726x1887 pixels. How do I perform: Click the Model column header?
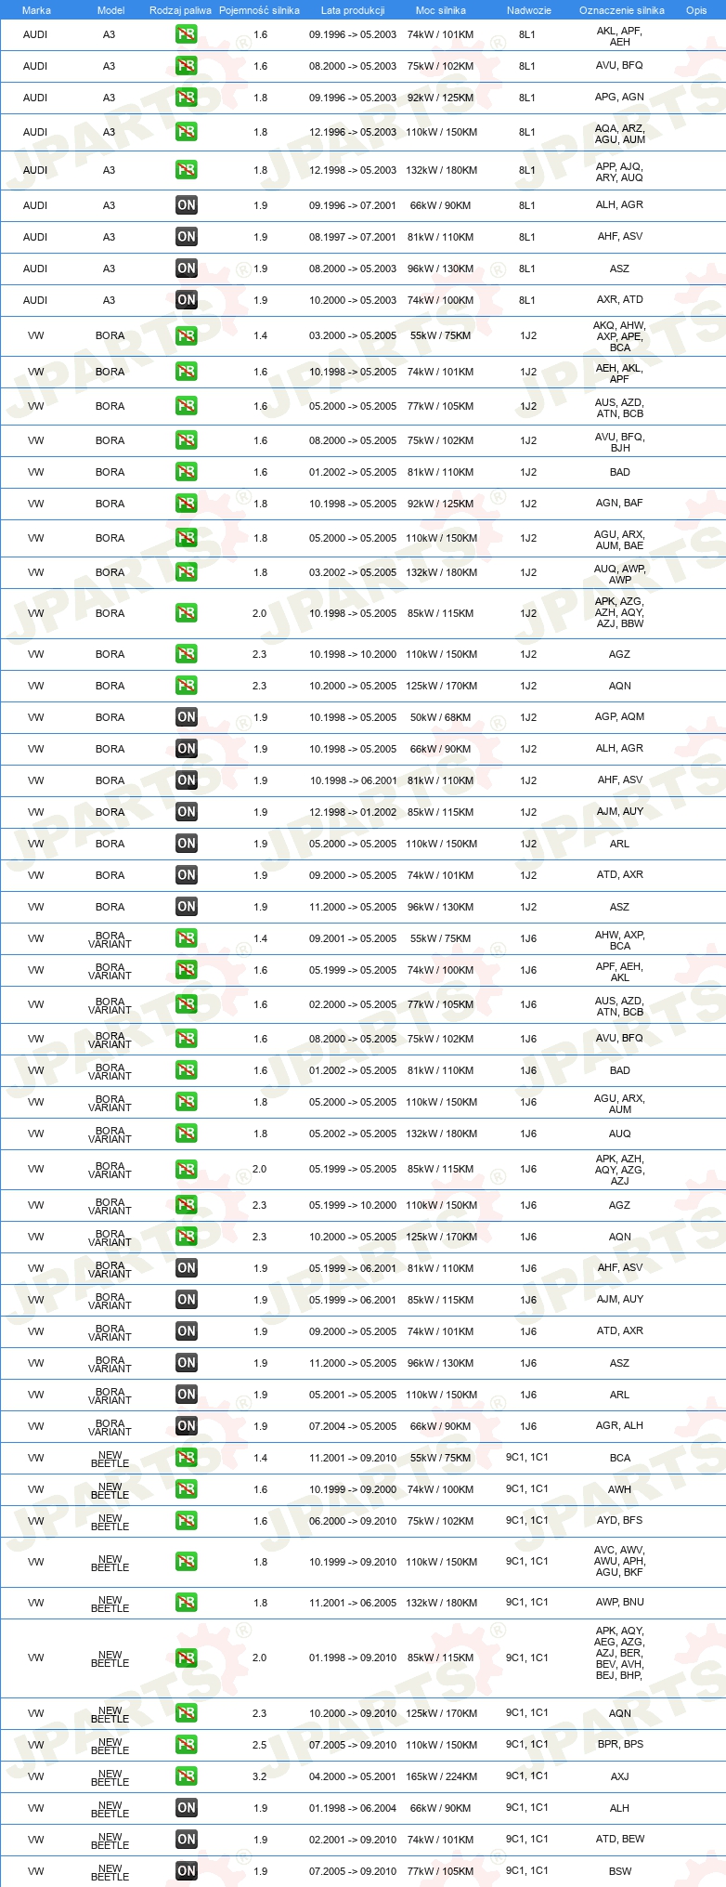110,10
